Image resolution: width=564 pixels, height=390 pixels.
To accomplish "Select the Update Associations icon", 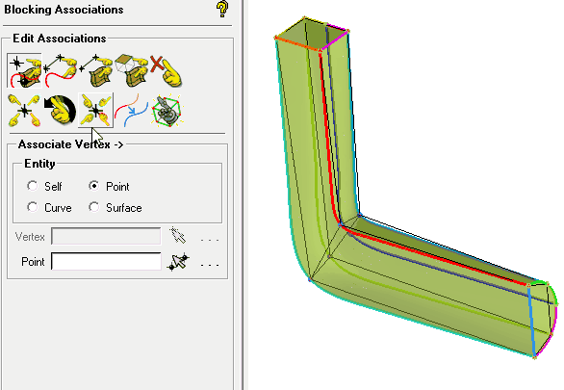I will 24,111.
